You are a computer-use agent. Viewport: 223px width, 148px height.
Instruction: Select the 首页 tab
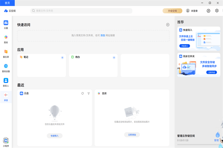[x=7, y=3]
